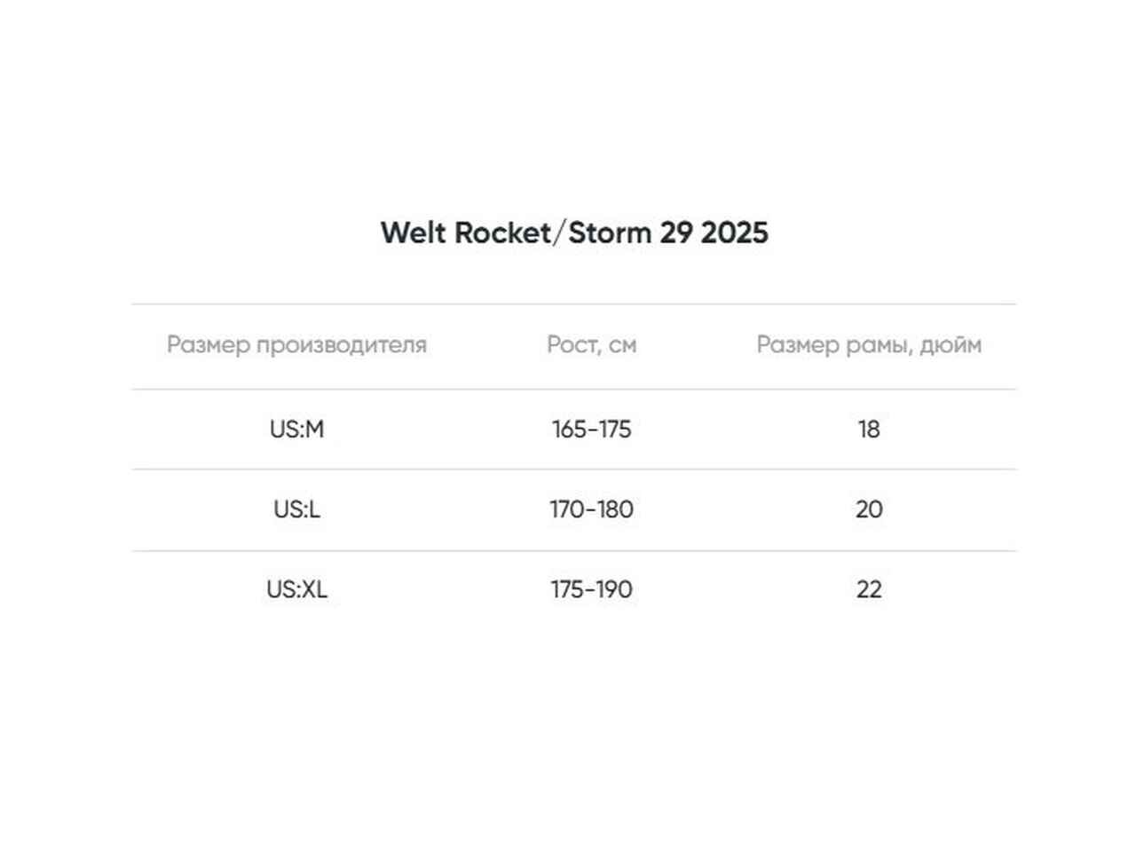
Task: Click frame size value 22
Action: 869,589
